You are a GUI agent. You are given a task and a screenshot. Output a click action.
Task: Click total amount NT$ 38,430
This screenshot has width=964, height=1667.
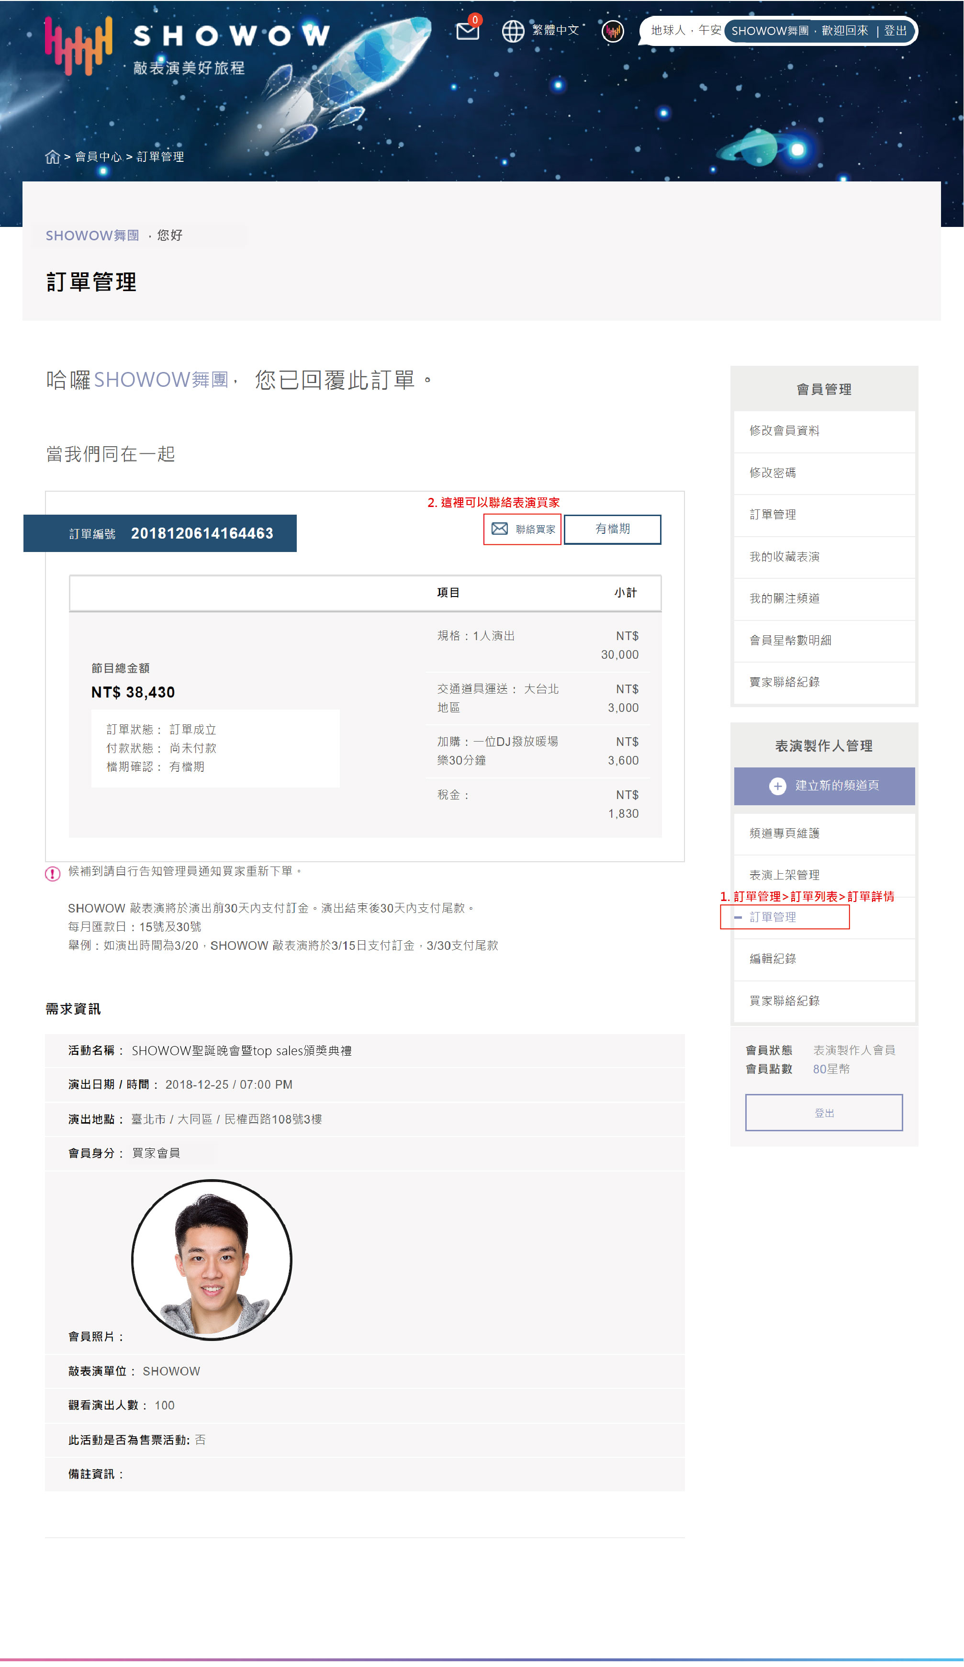point(133,693)
